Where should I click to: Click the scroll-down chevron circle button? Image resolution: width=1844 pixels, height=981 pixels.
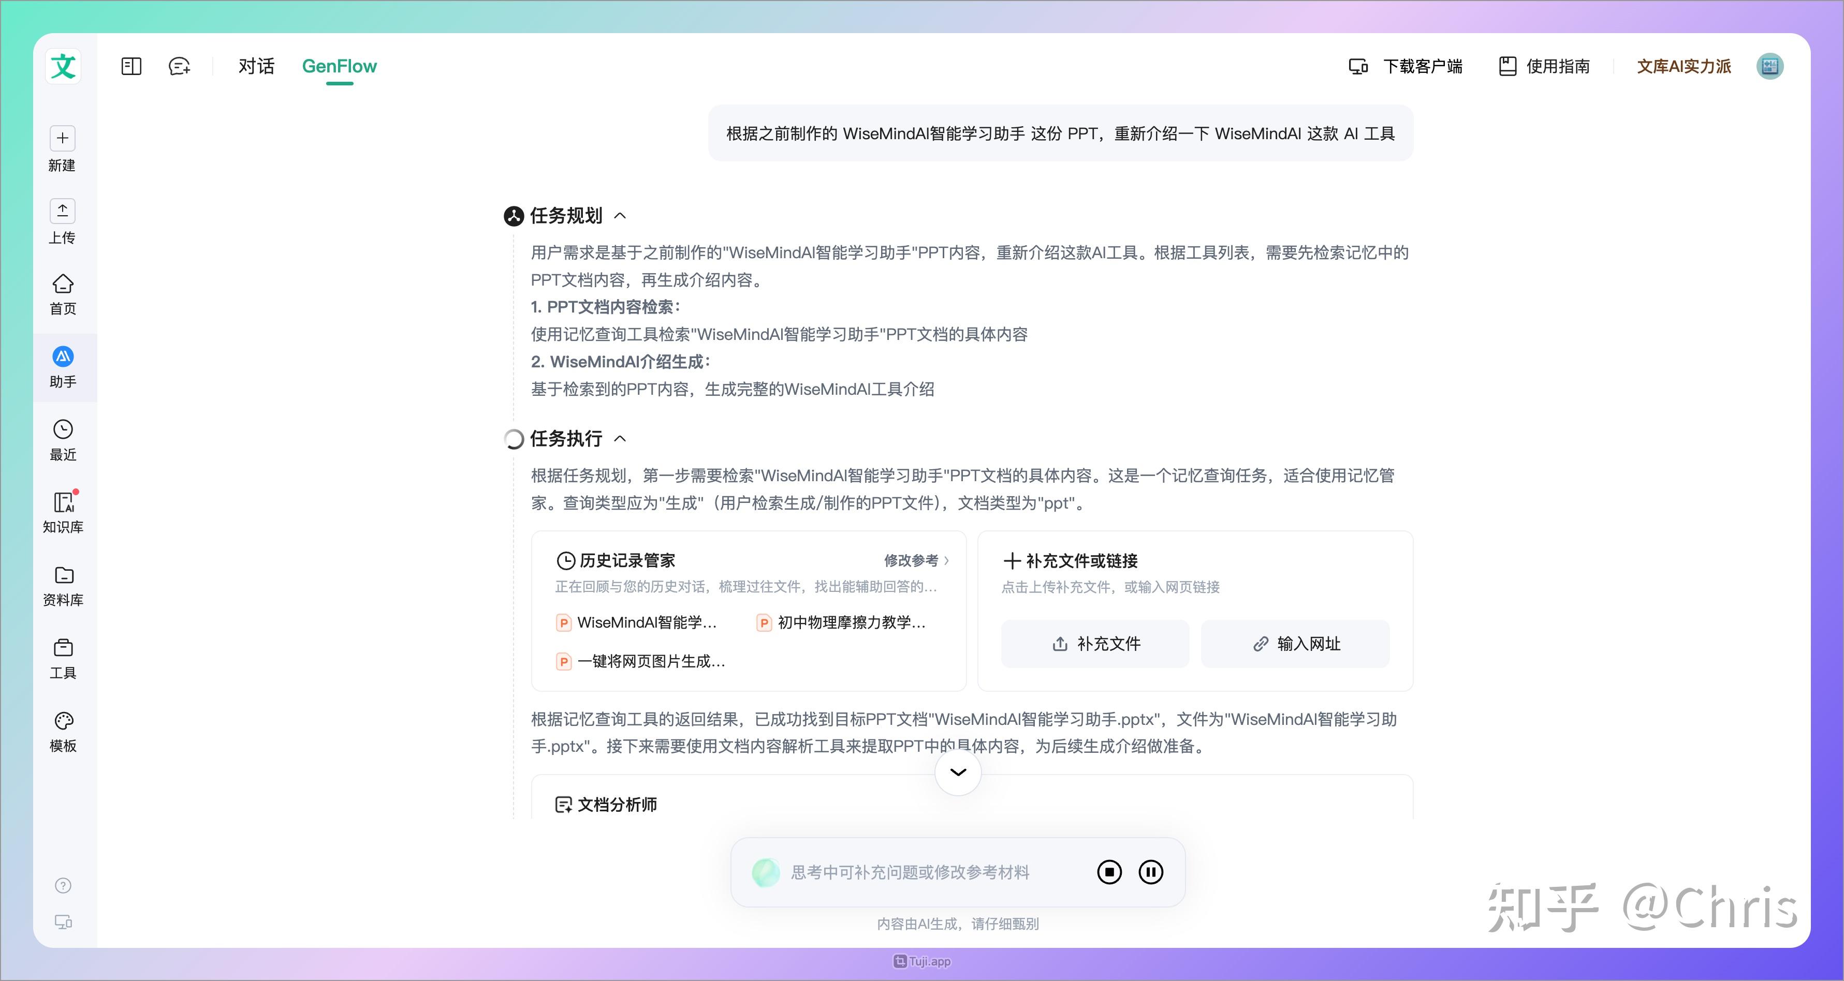[x=958, y=772]
